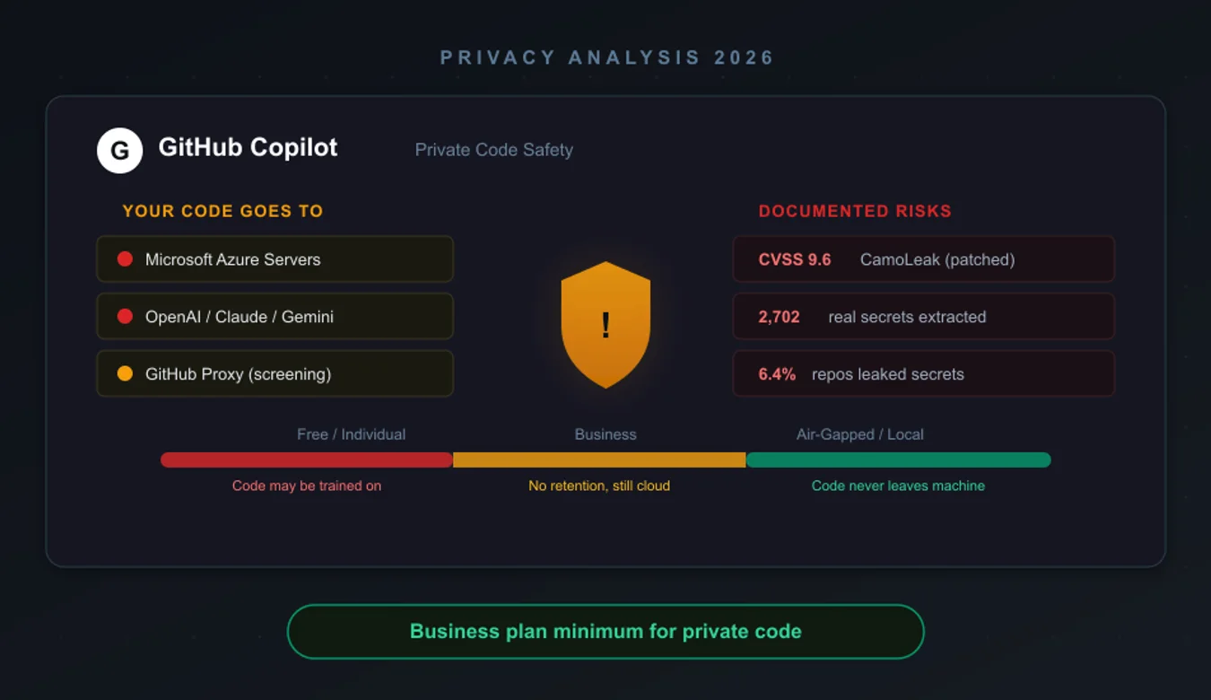Click the Your Code Goes To heading

coord(222,211)
